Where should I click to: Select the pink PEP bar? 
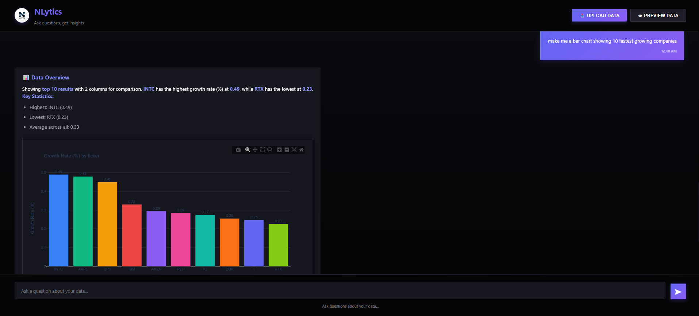pos(181,239)
